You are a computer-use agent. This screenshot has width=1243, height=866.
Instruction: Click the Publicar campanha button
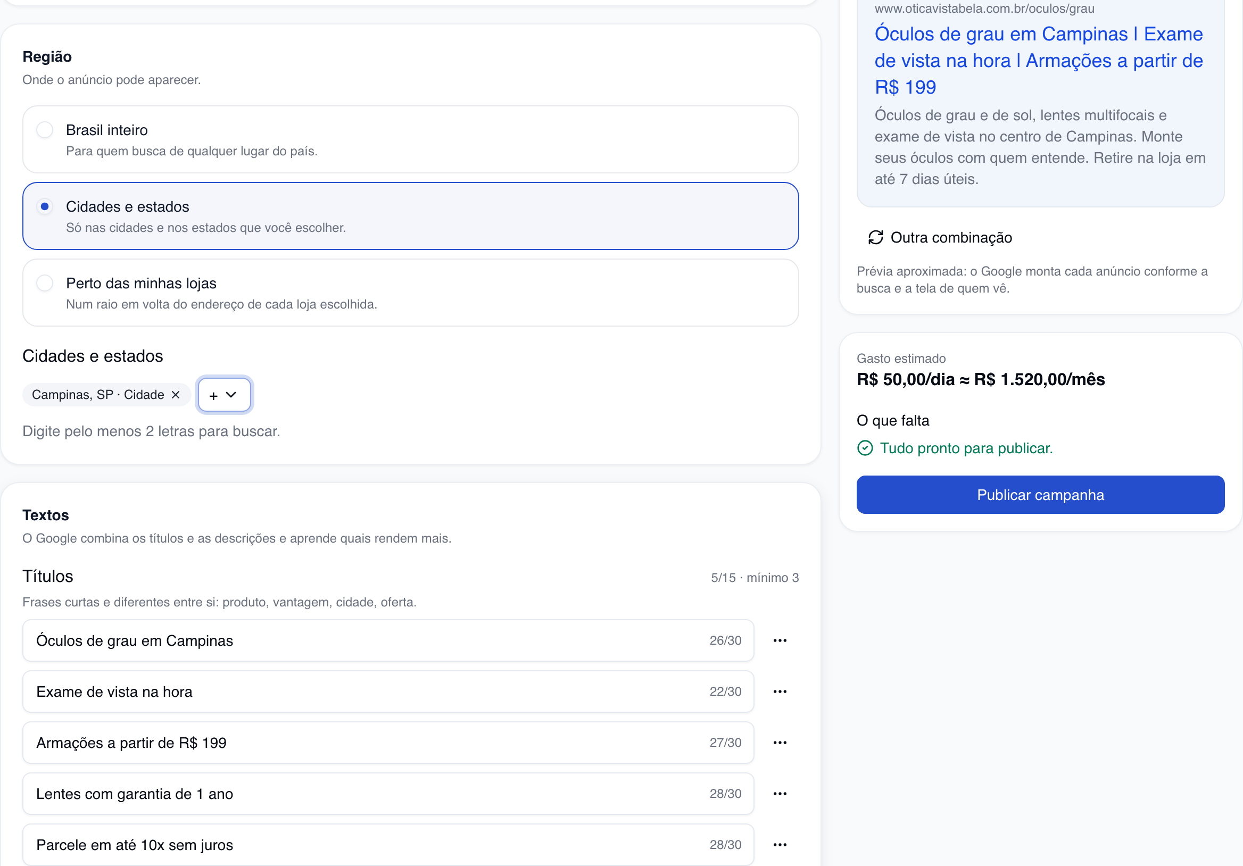1040,495
